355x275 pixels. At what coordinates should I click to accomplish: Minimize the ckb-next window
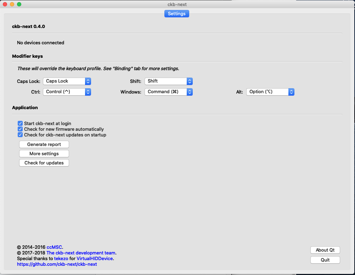[12, 4]
